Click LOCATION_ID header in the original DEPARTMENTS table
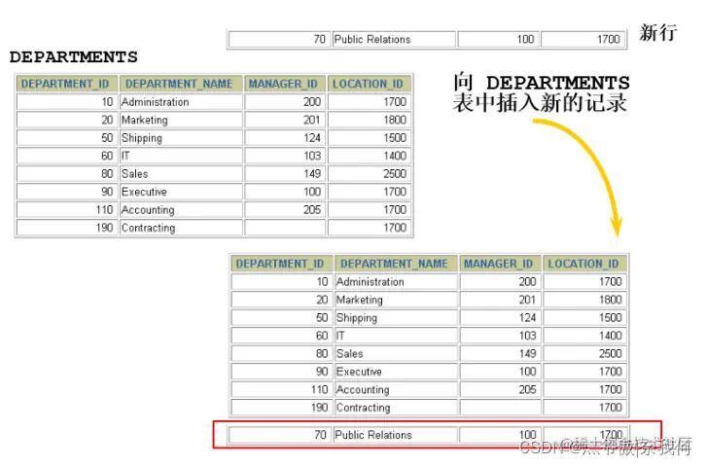Viewport: 707px width, 467px height. click(368, 84)
